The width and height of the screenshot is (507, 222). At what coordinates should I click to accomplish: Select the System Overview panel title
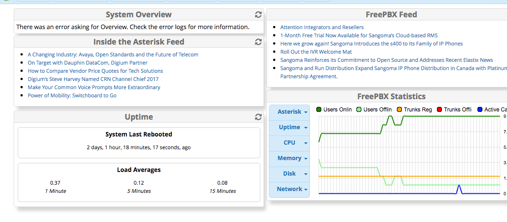[x=139, y=15]
